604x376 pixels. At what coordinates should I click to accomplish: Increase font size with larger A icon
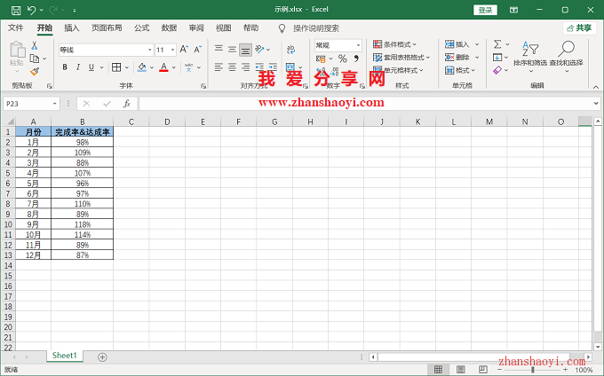tap(184, 49)
